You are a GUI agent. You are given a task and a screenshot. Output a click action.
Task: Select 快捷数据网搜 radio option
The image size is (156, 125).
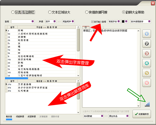click(96, 12)
